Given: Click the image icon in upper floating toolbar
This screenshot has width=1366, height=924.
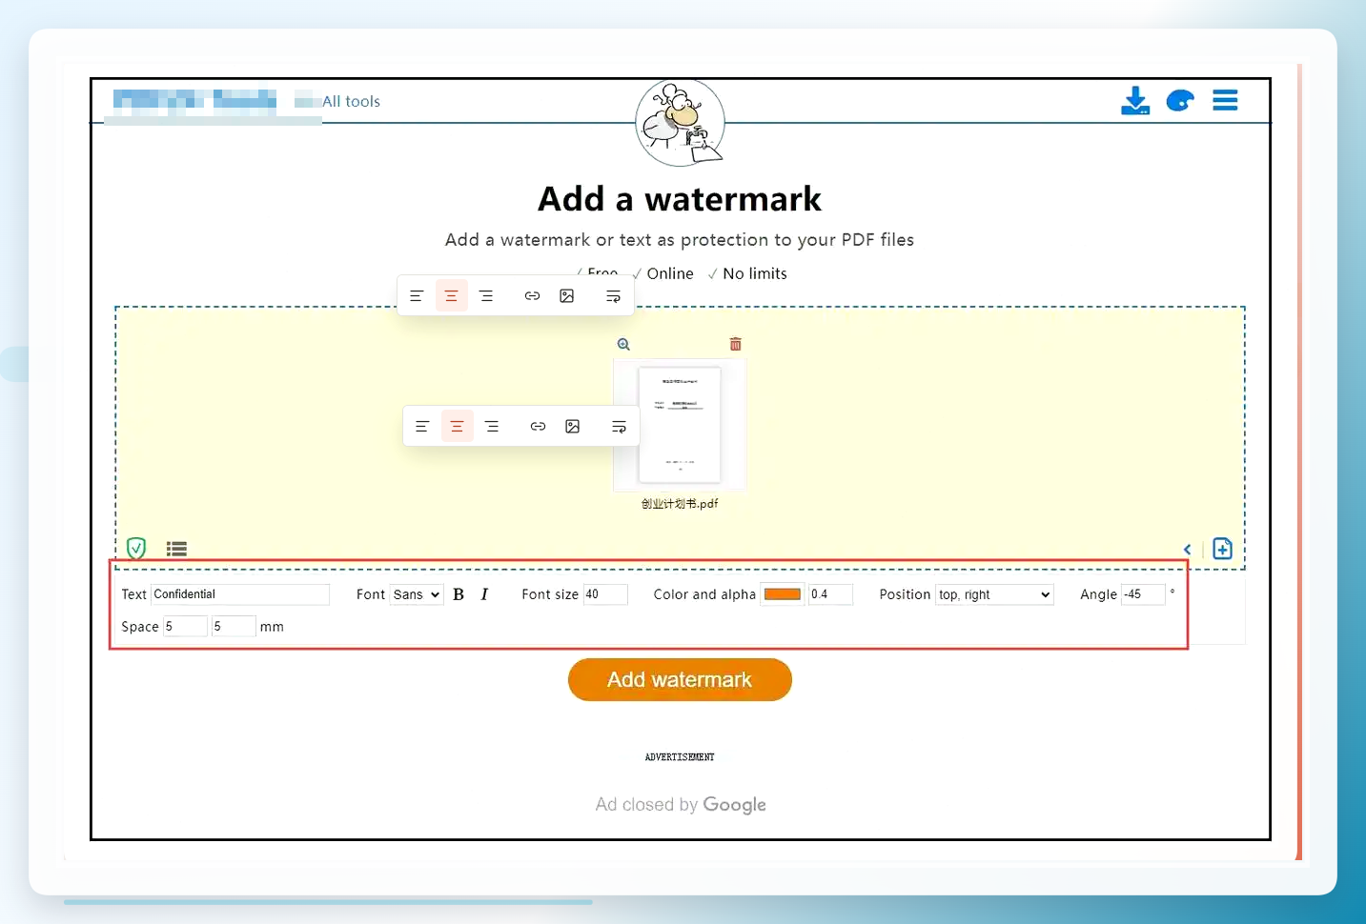Looking at the screenshot, I should pos(567,296).
